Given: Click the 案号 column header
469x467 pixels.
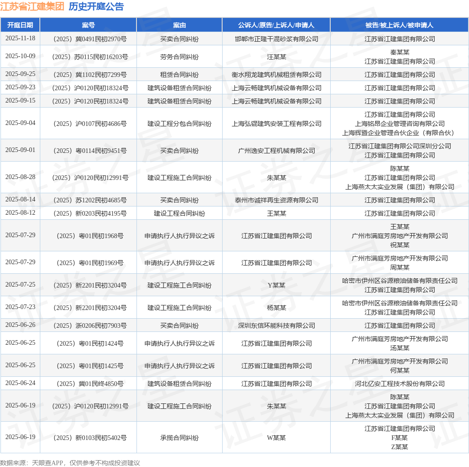Looking at the screenshot, I should click(x=88, y=25).
